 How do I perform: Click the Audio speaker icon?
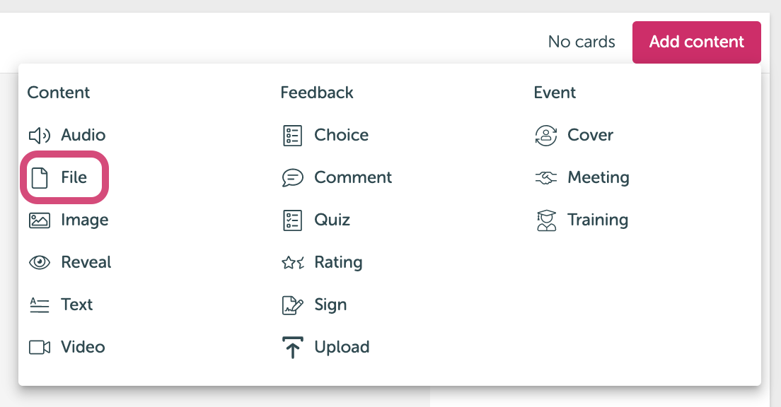click(40, 136)
